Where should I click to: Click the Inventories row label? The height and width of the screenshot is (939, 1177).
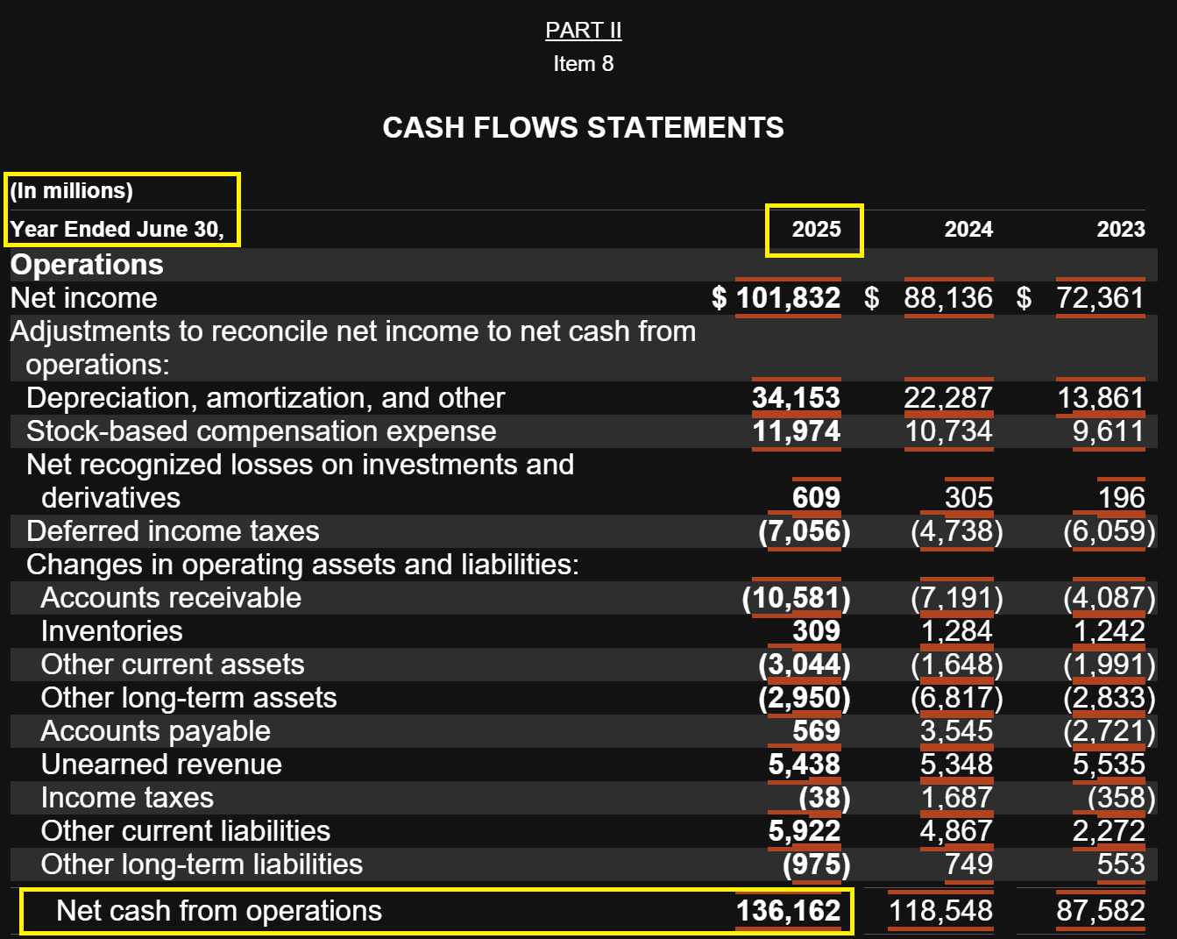click(112, 631)
